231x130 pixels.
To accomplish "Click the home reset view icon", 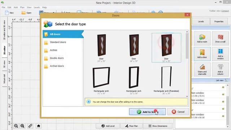I will (39, 126).
